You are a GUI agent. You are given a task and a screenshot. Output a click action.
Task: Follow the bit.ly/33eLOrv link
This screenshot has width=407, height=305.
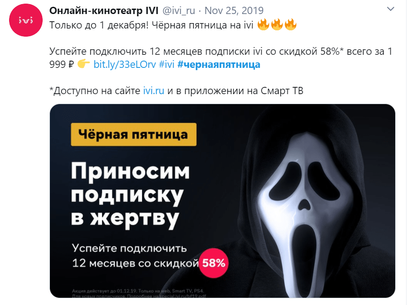tap(125, 64)
